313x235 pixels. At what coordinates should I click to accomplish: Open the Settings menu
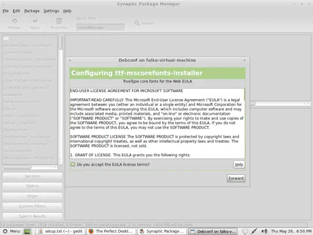(x=51, y=11)
